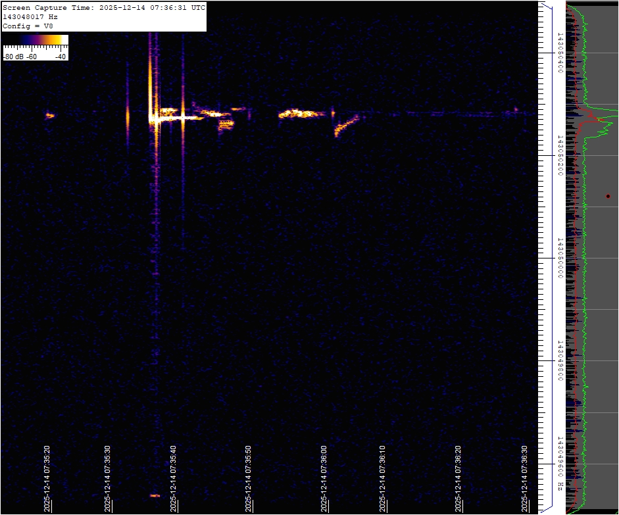
Task: Click the Screen Capture Time text line
Action: click(104, 7)
